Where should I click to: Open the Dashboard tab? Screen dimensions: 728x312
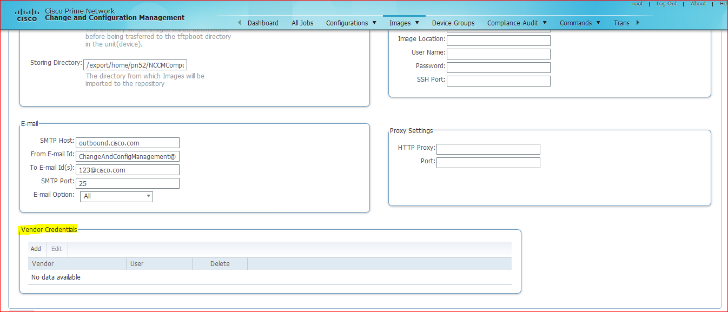tap(263, 23)
